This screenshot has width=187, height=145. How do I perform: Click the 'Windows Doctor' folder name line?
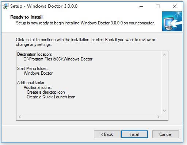[x=38, y=73]
